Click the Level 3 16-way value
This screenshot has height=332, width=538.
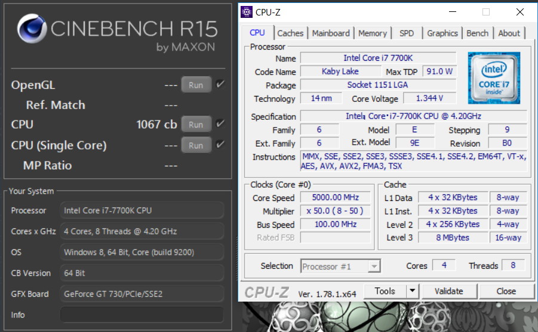click(x=508, y=237)
